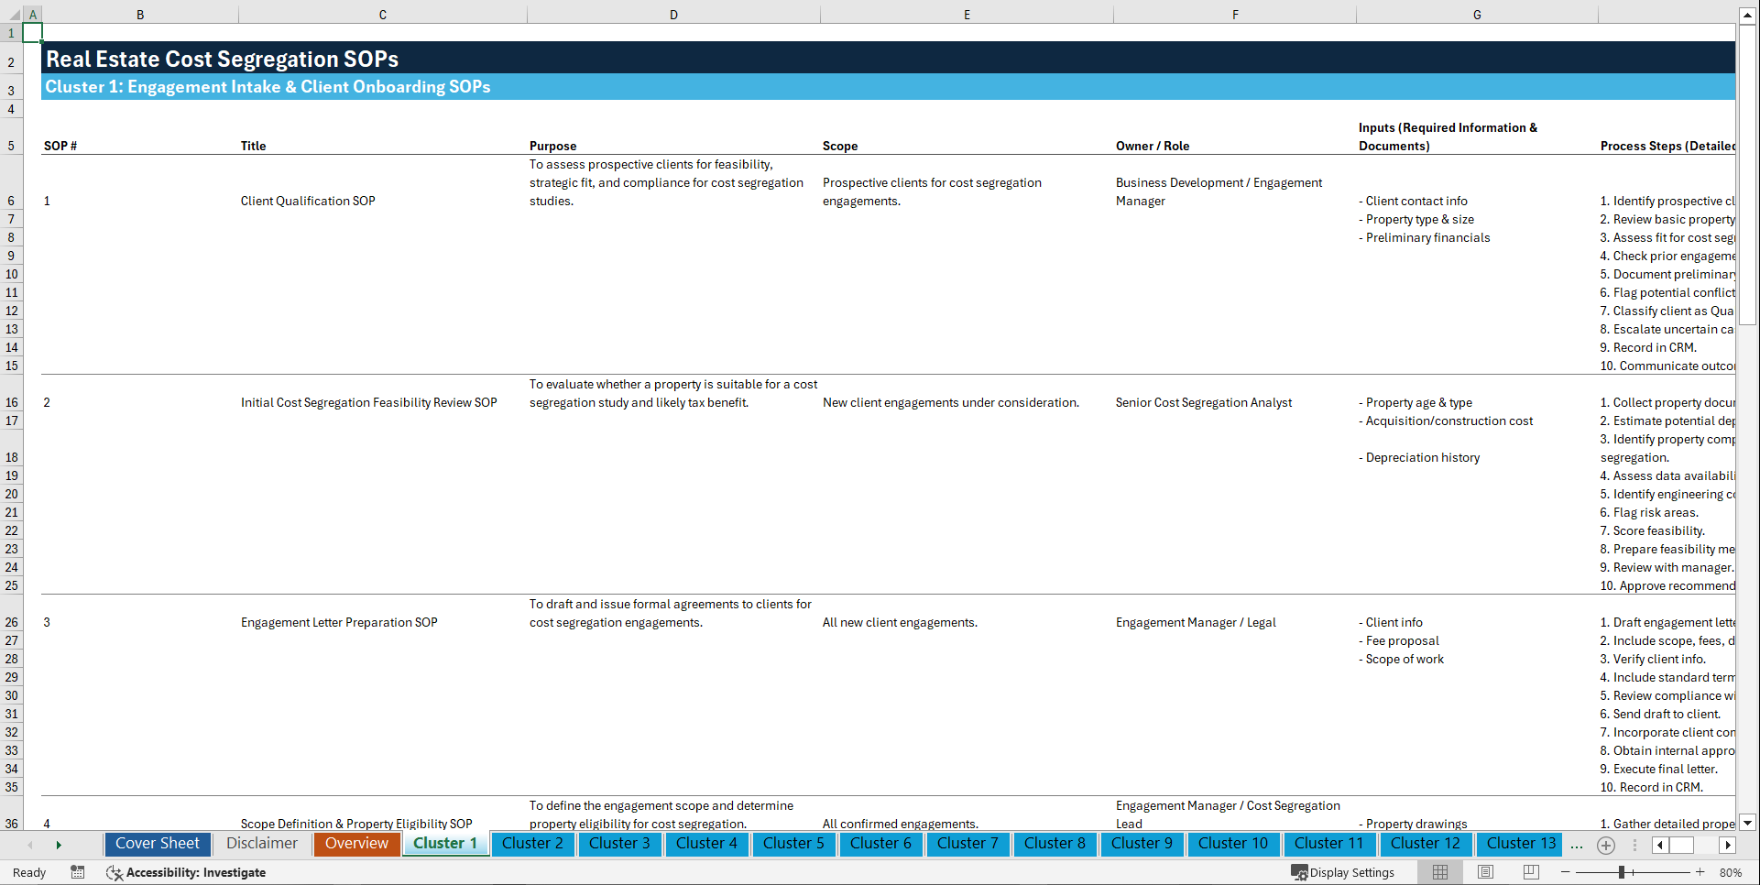Open Display Settings from the status bar
Screen dimensions: 1760x885
click(x=1343, y=872)
